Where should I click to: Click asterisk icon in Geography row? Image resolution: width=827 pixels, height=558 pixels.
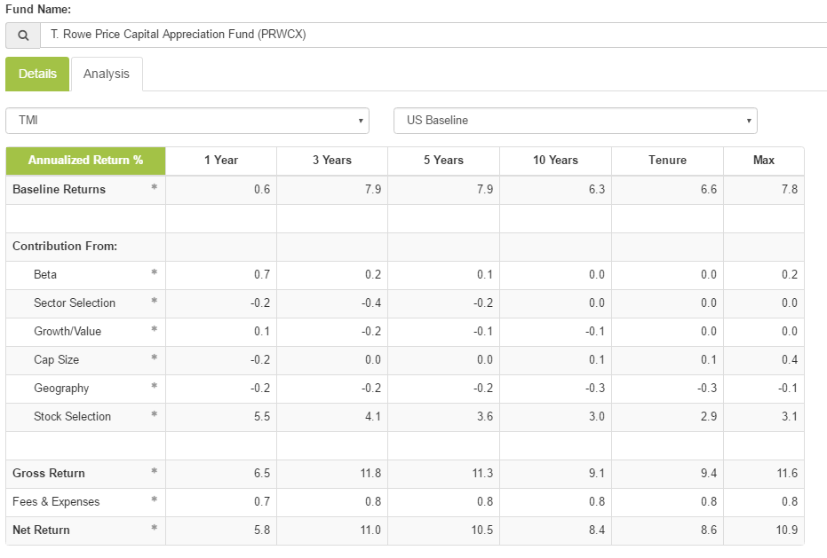pyautogui.click(x=155, y=387)
